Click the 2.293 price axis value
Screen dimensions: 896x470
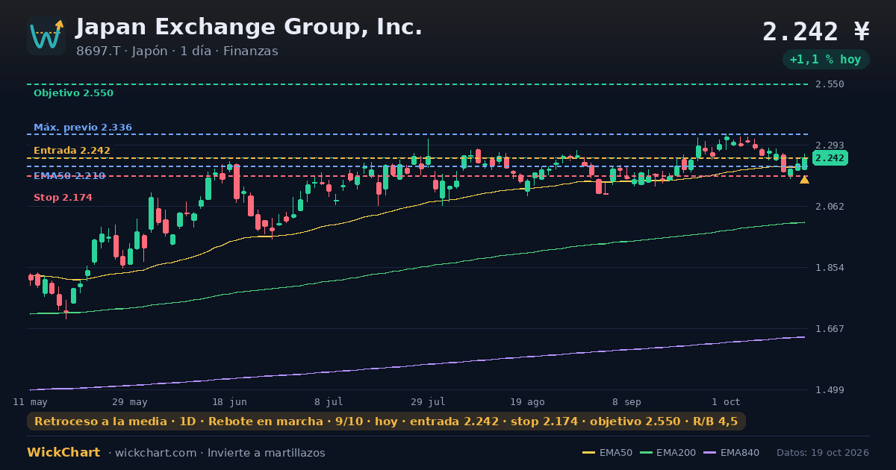click(x=830, y=145)
